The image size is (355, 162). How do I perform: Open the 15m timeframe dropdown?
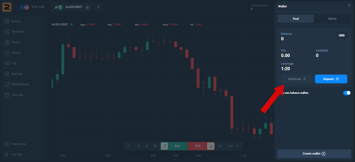click(x=233, y=146)
